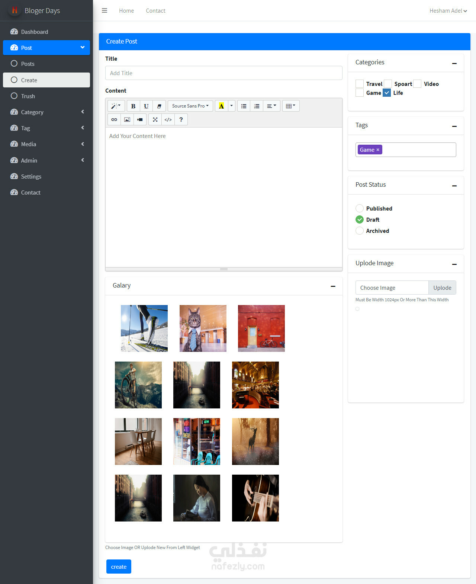Open Dashboard in the sidebar
Image resolution: width=476 pixels, height=584 pixels.
pos(46,32)
